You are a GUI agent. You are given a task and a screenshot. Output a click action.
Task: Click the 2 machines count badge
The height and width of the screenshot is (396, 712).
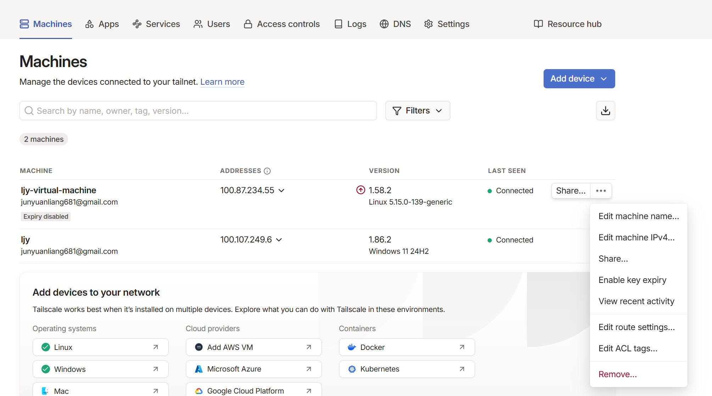pos(44,139)
